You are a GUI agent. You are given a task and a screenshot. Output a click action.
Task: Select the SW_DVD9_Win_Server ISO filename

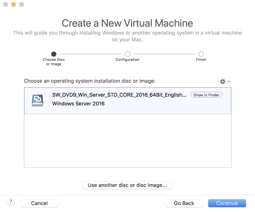[119, 95]
